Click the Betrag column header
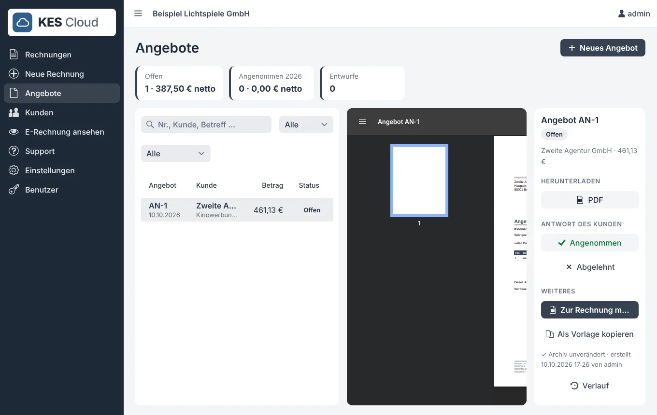 (x=272, y=185)
